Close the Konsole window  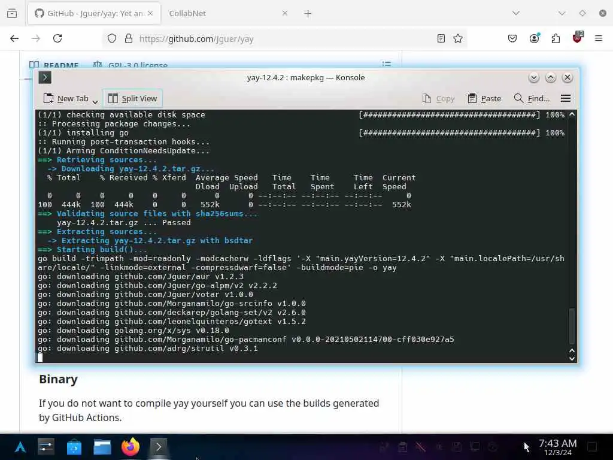(568, 77)
